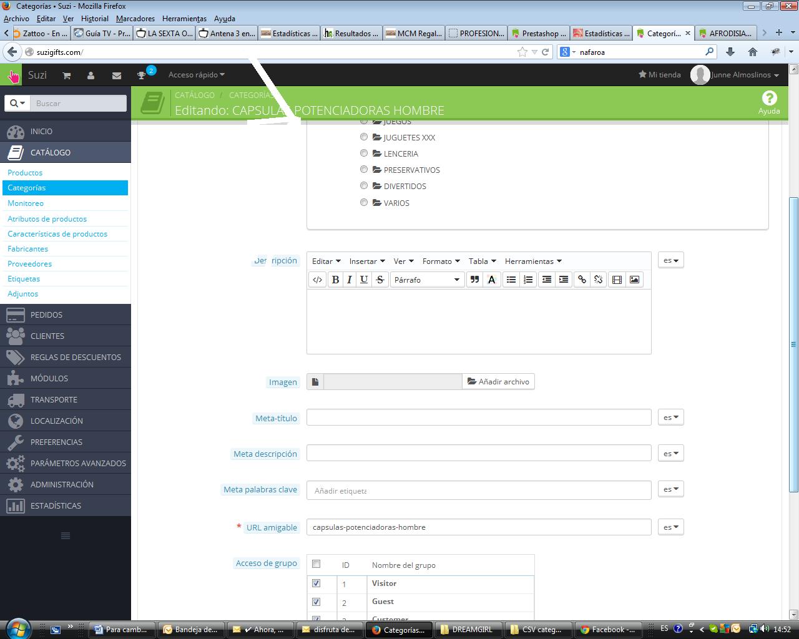Open the editor Herramientas menu
This screenshot has height=639, width=799.
coord(533,261)
